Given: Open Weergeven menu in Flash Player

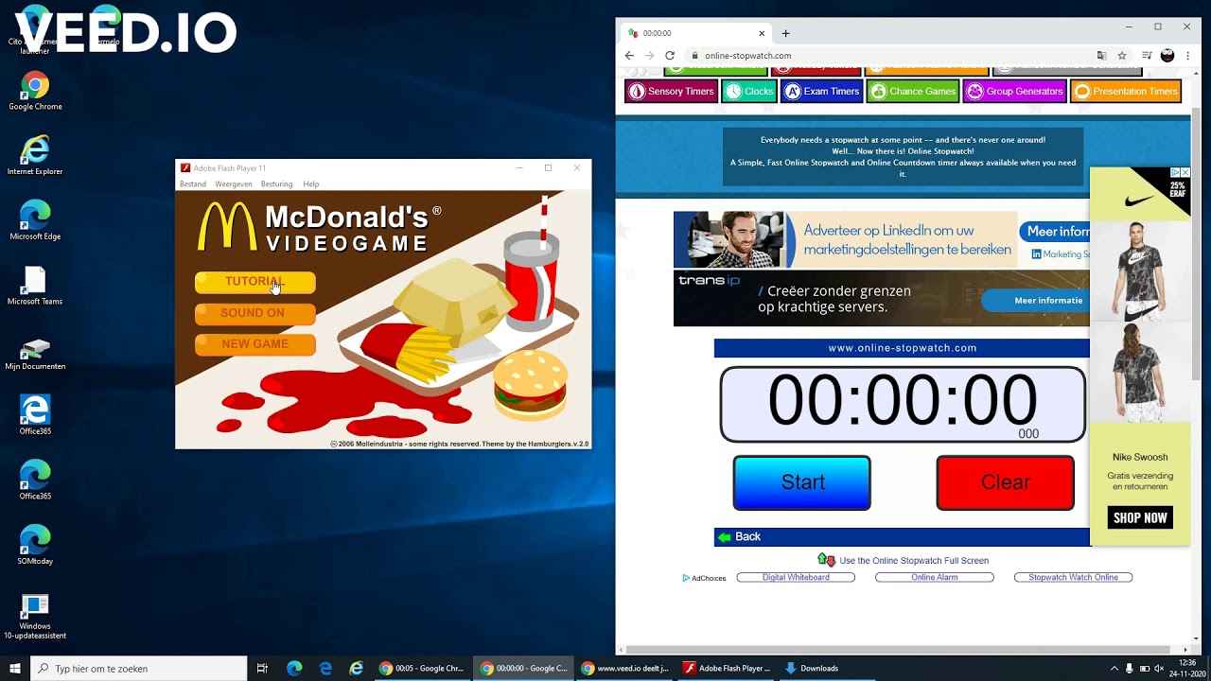Looking at the screenshot, I should (233, 183).
